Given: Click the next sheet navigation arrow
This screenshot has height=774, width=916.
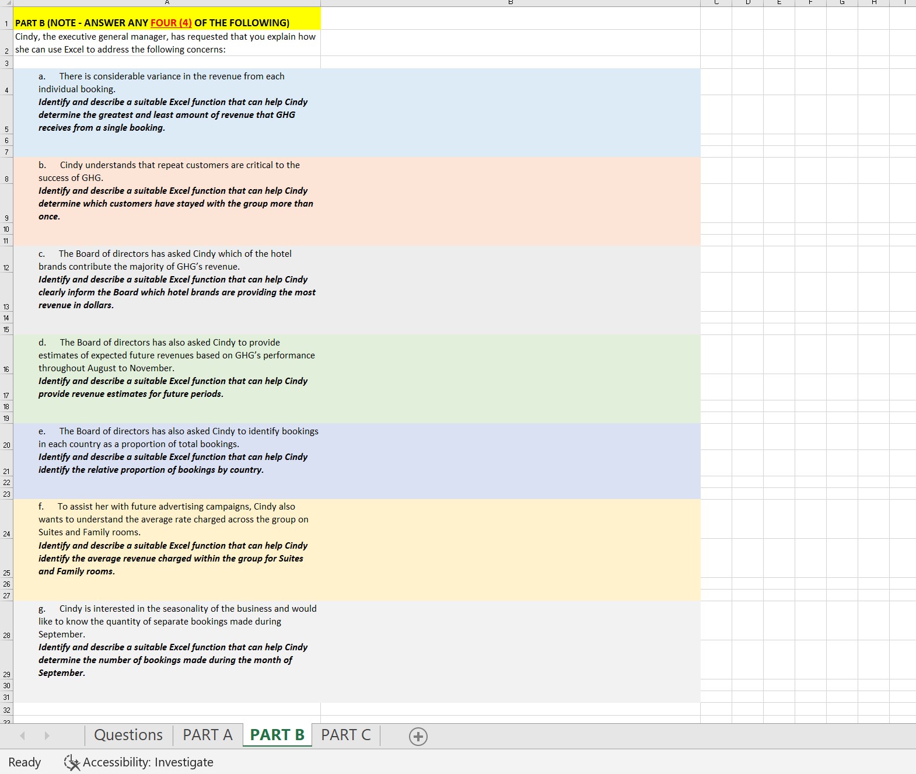Looking at the screenshot, I should coord(47,735).
